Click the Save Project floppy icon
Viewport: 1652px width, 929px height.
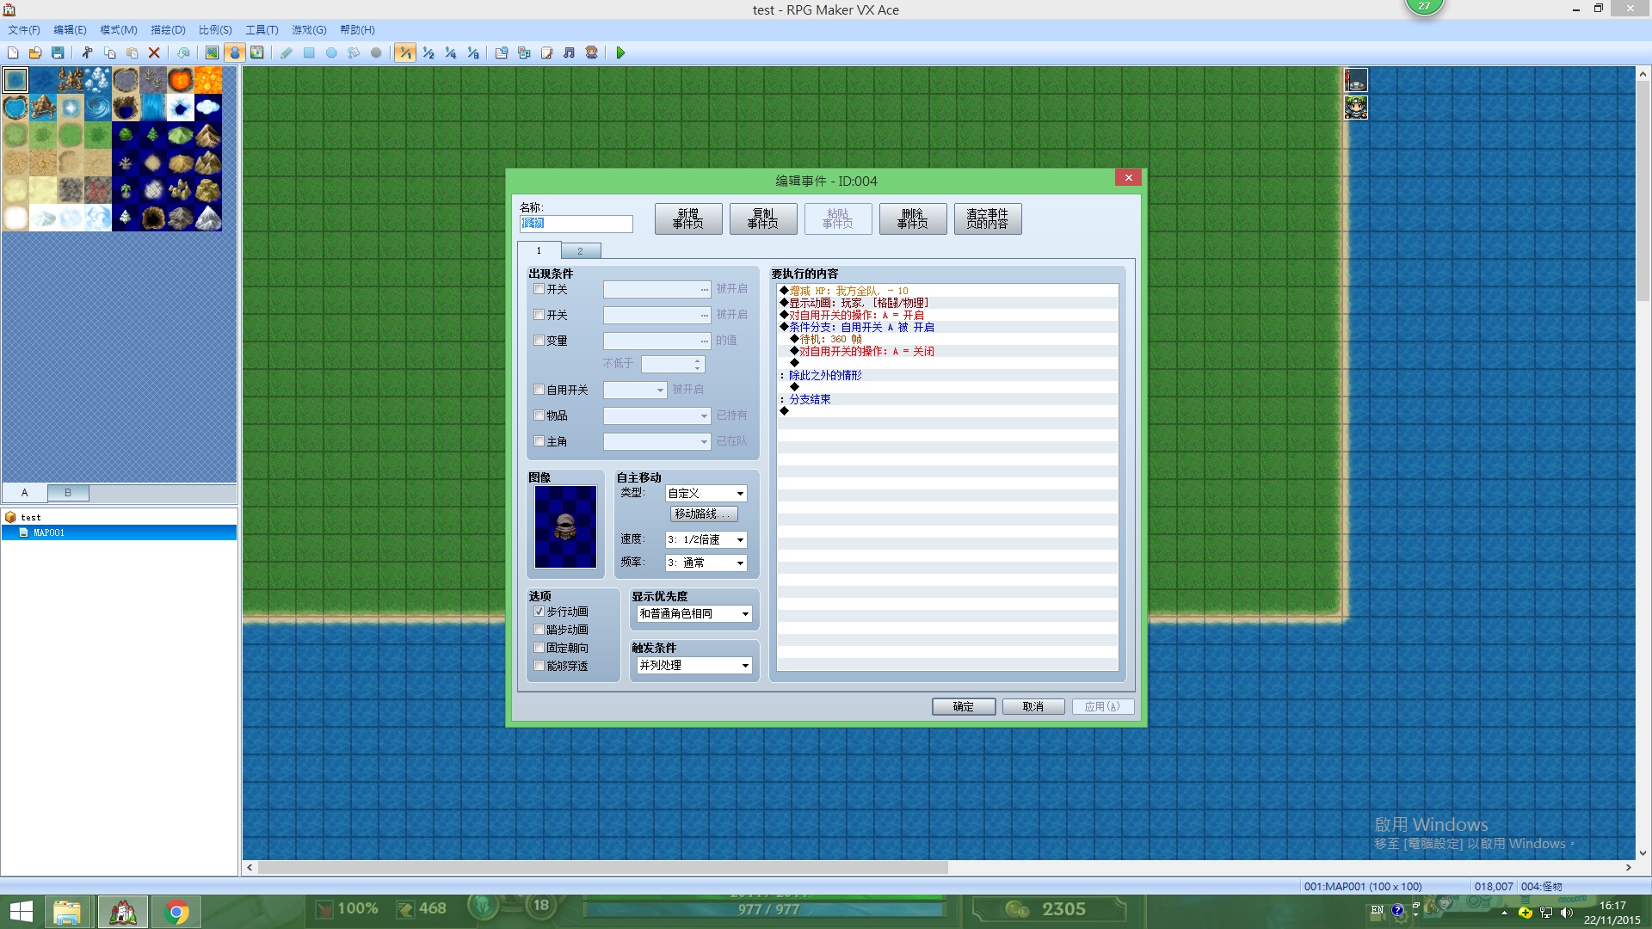coord(58,53)
